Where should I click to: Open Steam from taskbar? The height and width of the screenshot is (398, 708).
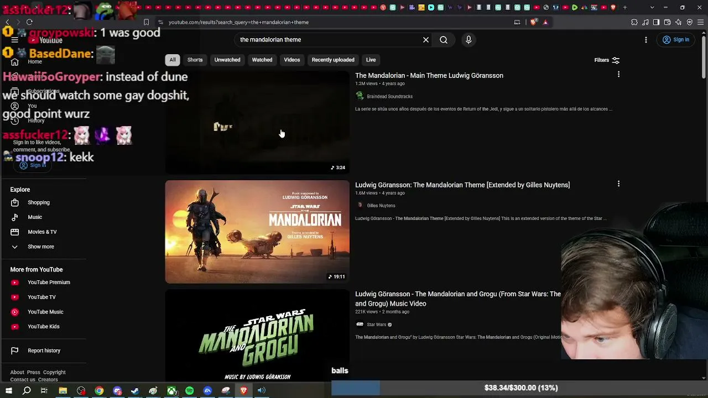(x=135, y=391)
